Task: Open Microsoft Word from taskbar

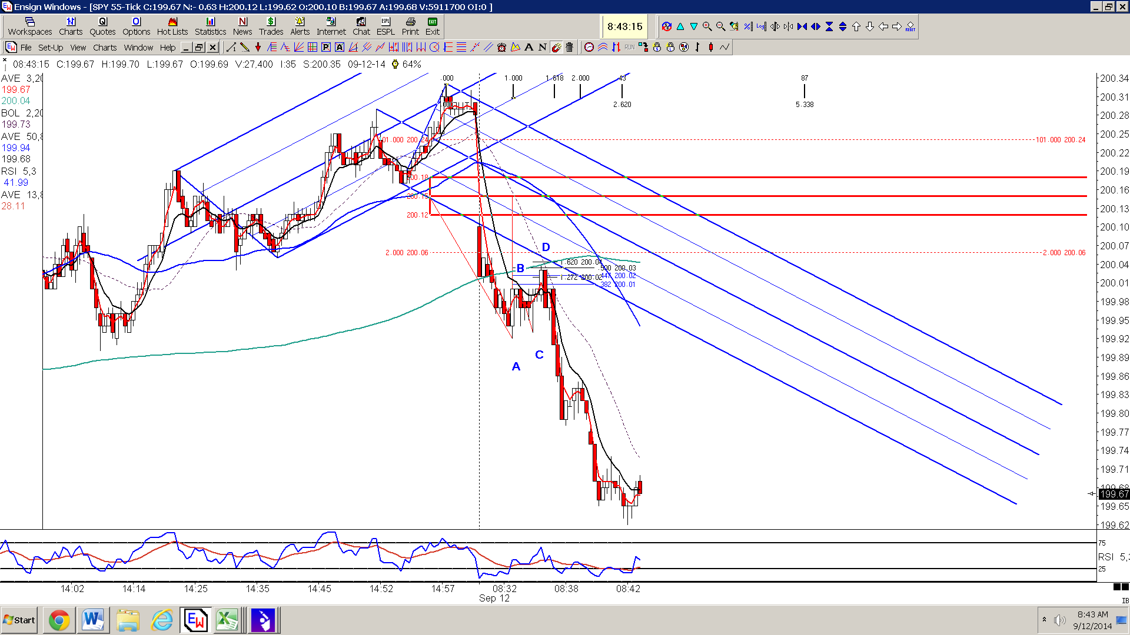Action: point(93,620)
